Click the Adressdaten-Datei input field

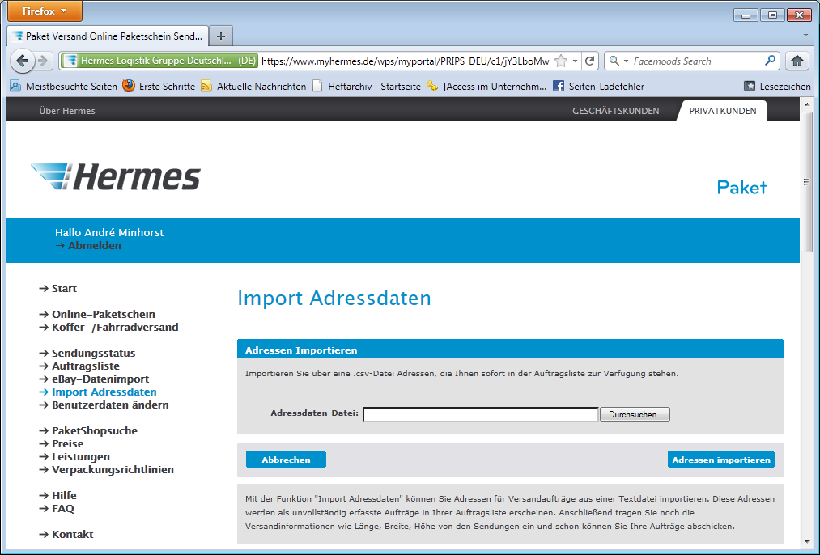pyautogui.click(x=480, y=414)
